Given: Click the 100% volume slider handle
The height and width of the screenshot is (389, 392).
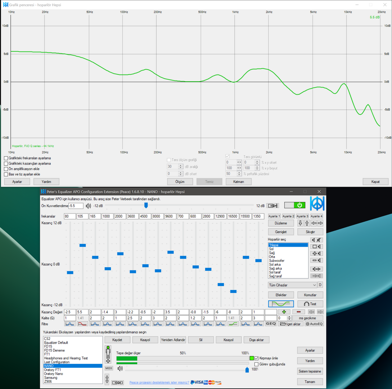Looking at the screenshot, I should [247, 370].
